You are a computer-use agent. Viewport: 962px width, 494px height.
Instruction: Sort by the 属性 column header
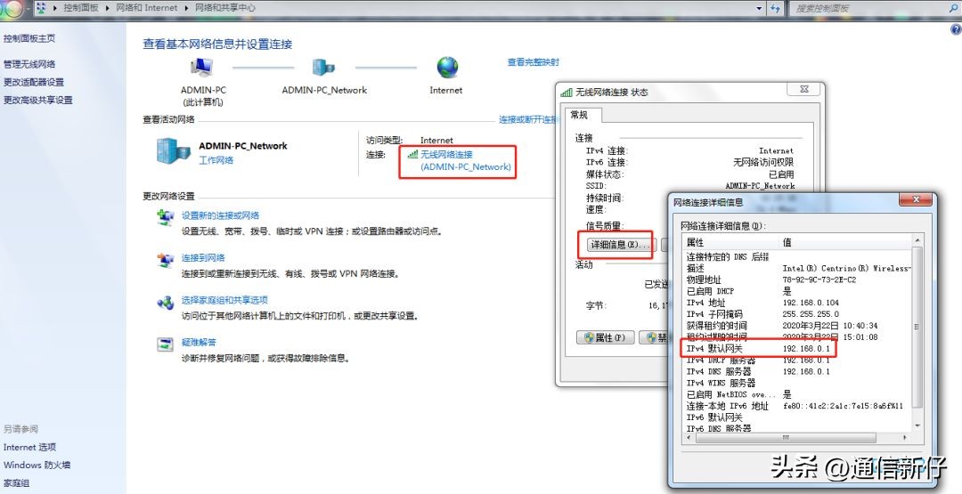point(730,242)
